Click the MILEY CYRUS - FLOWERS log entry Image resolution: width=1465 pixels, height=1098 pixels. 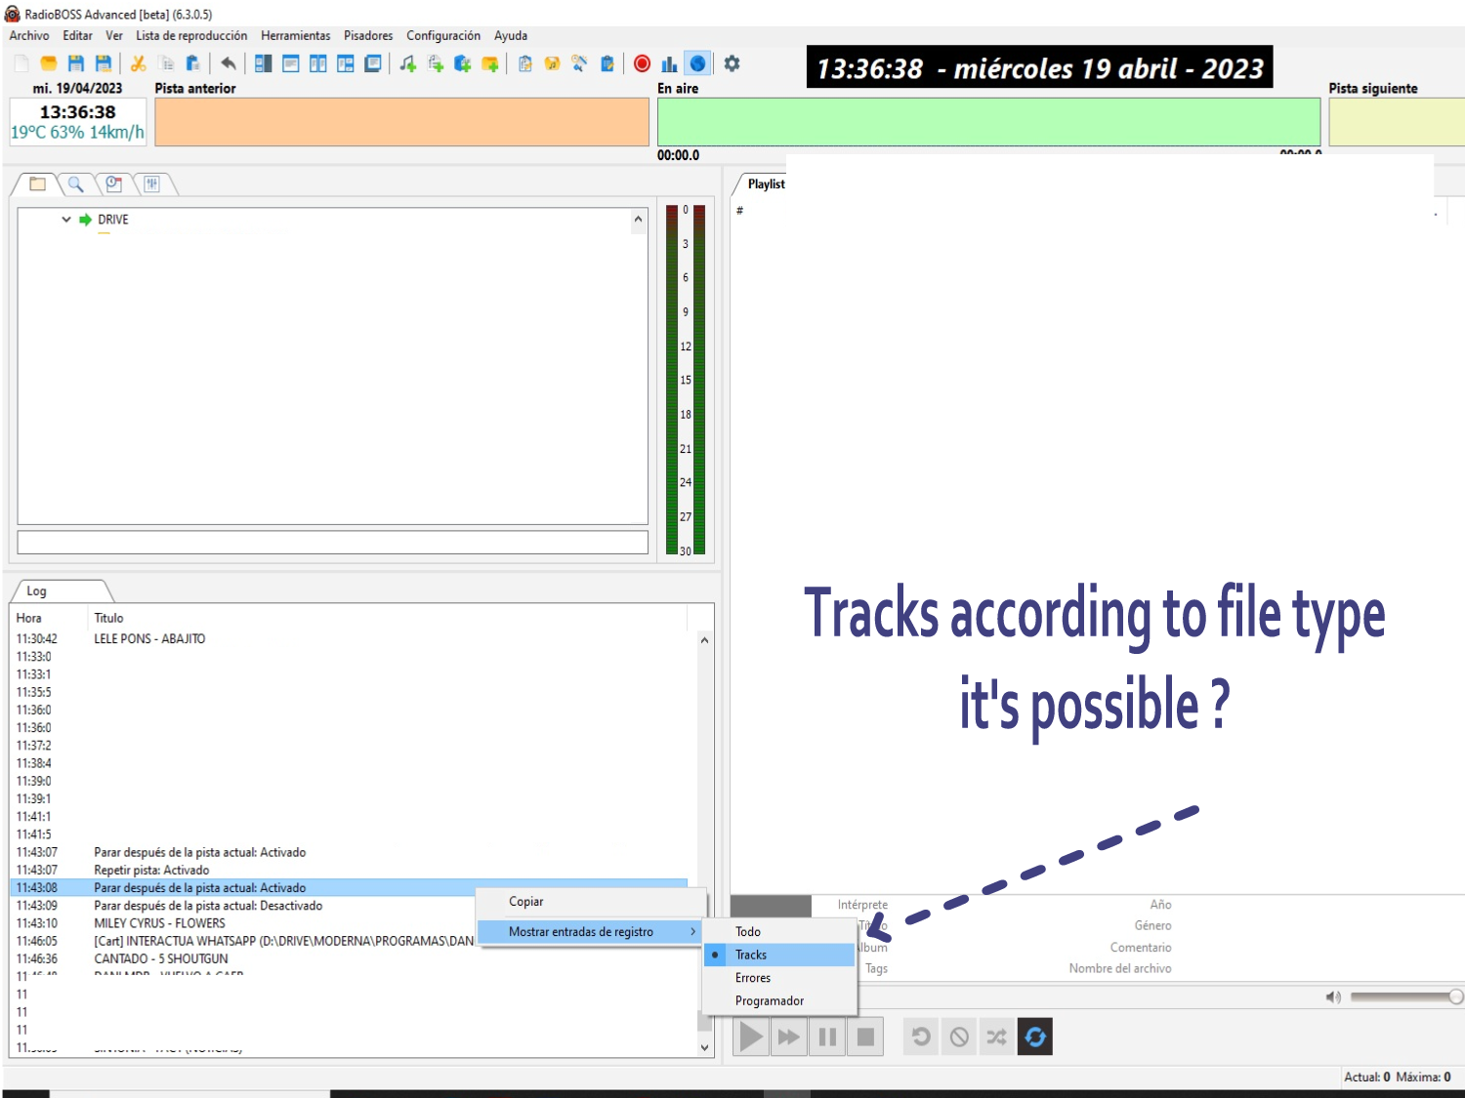tap(159, 923)
